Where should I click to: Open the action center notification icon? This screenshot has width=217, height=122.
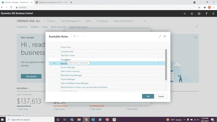pyautogui.click(x=213, y=120)
